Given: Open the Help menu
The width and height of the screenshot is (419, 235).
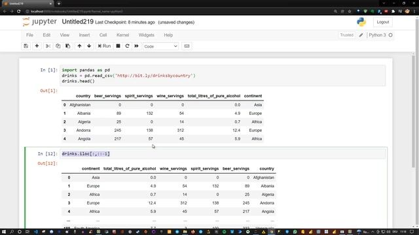Looking at the screenshot, I should click(168, 35).
